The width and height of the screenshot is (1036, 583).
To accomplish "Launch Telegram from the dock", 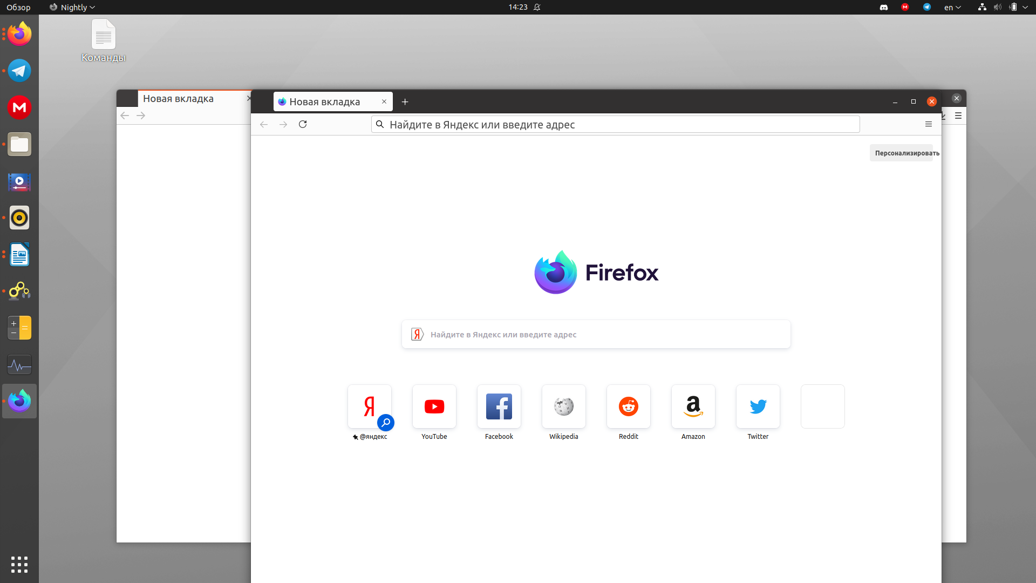I will 19,71.
